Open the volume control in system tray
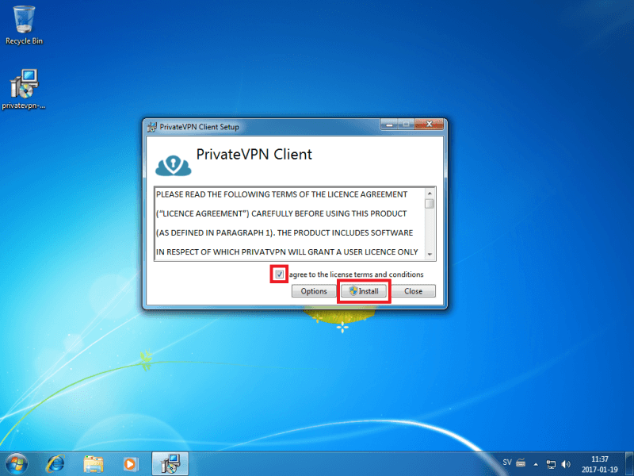This screenshot has height=476, width=634. (566, 463)
